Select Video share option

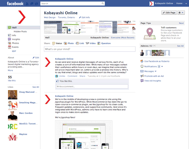pyautogui.click(x=91, y=43)
